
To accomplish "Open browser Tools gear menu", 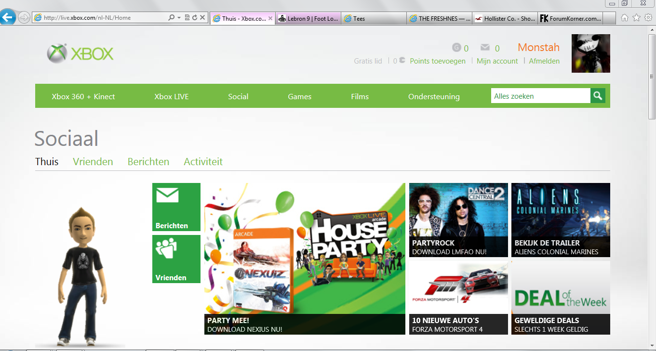I will [648, 18].
